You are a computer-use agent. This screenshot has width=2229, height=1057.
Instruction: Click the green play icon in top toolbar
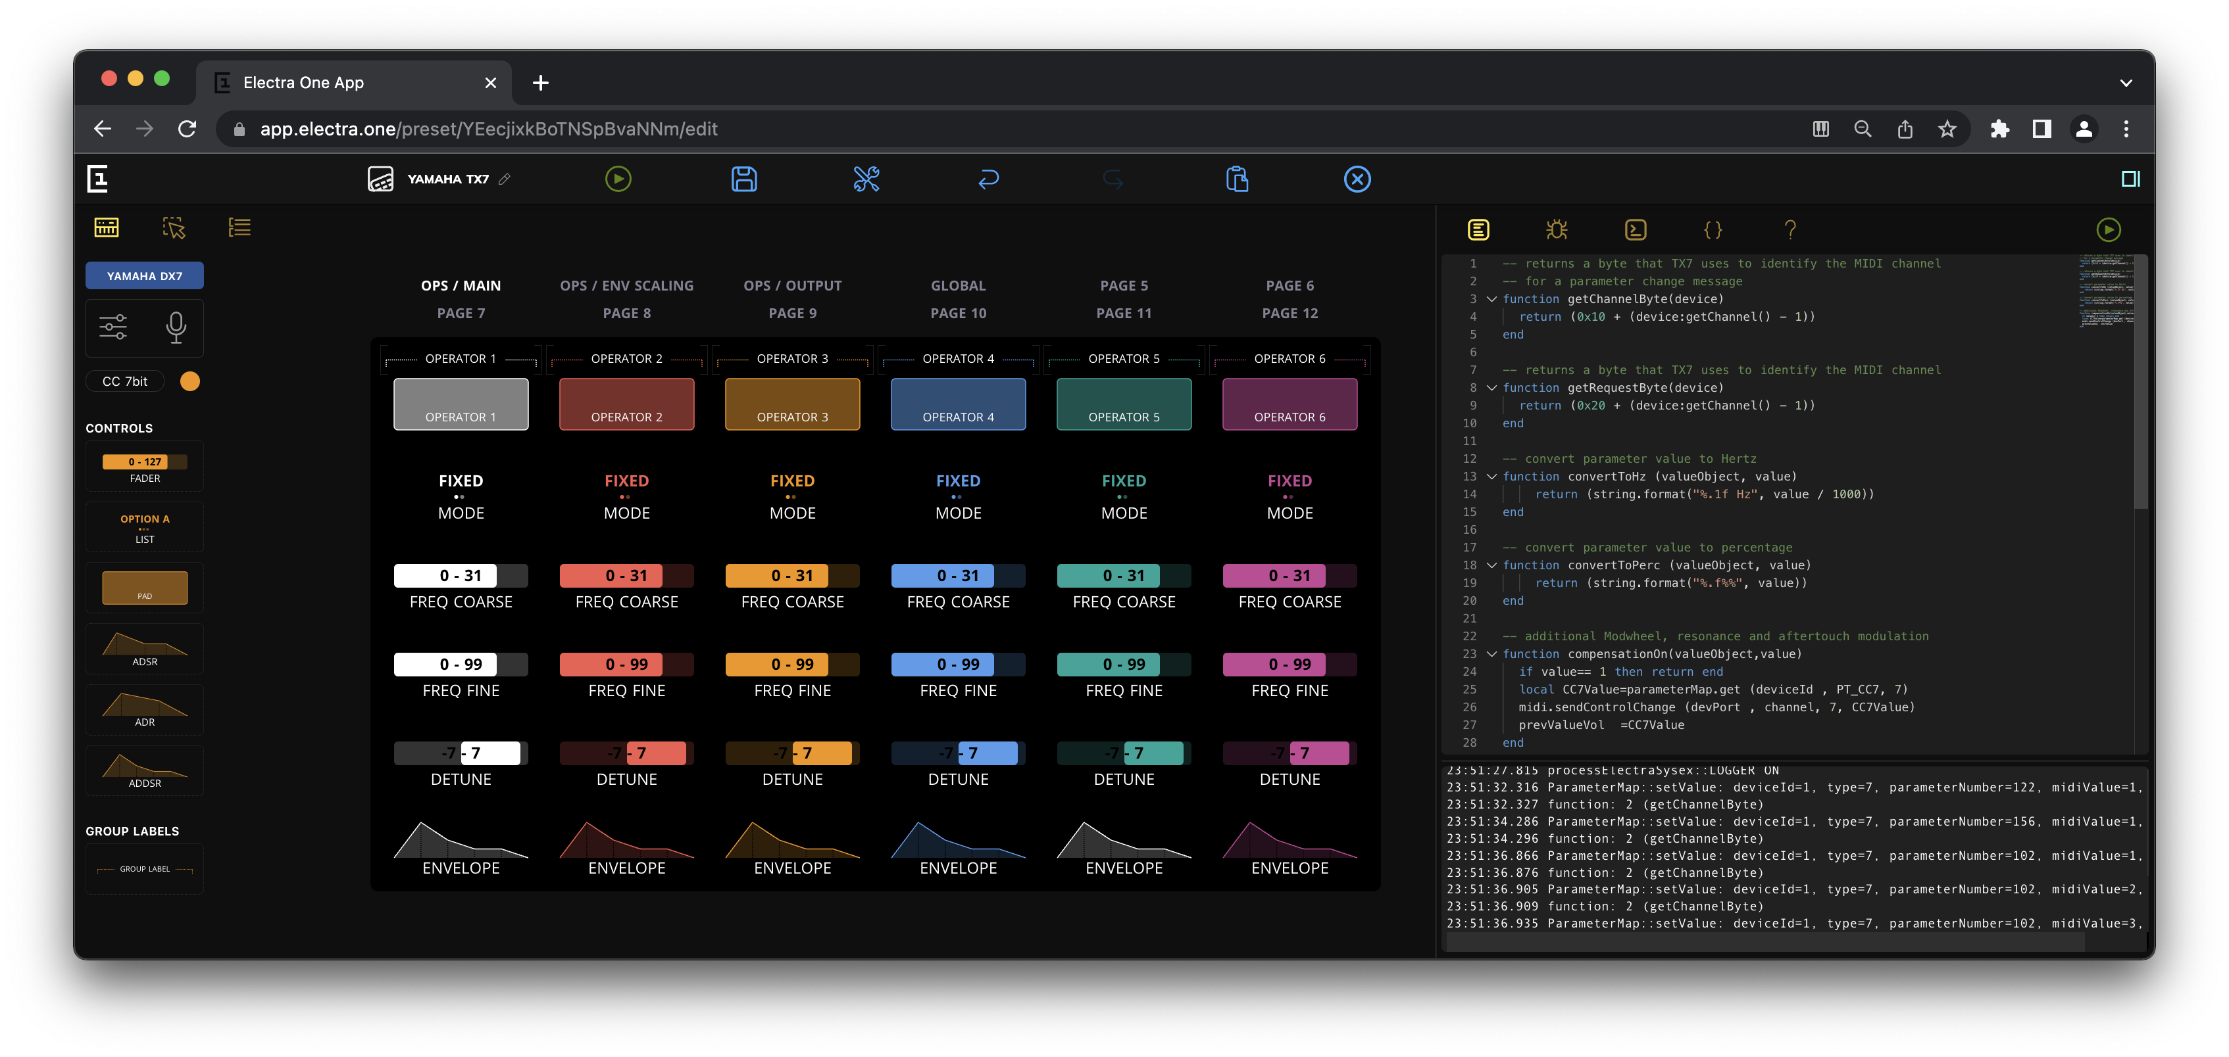pyautogui.click(x=617, y=179)
